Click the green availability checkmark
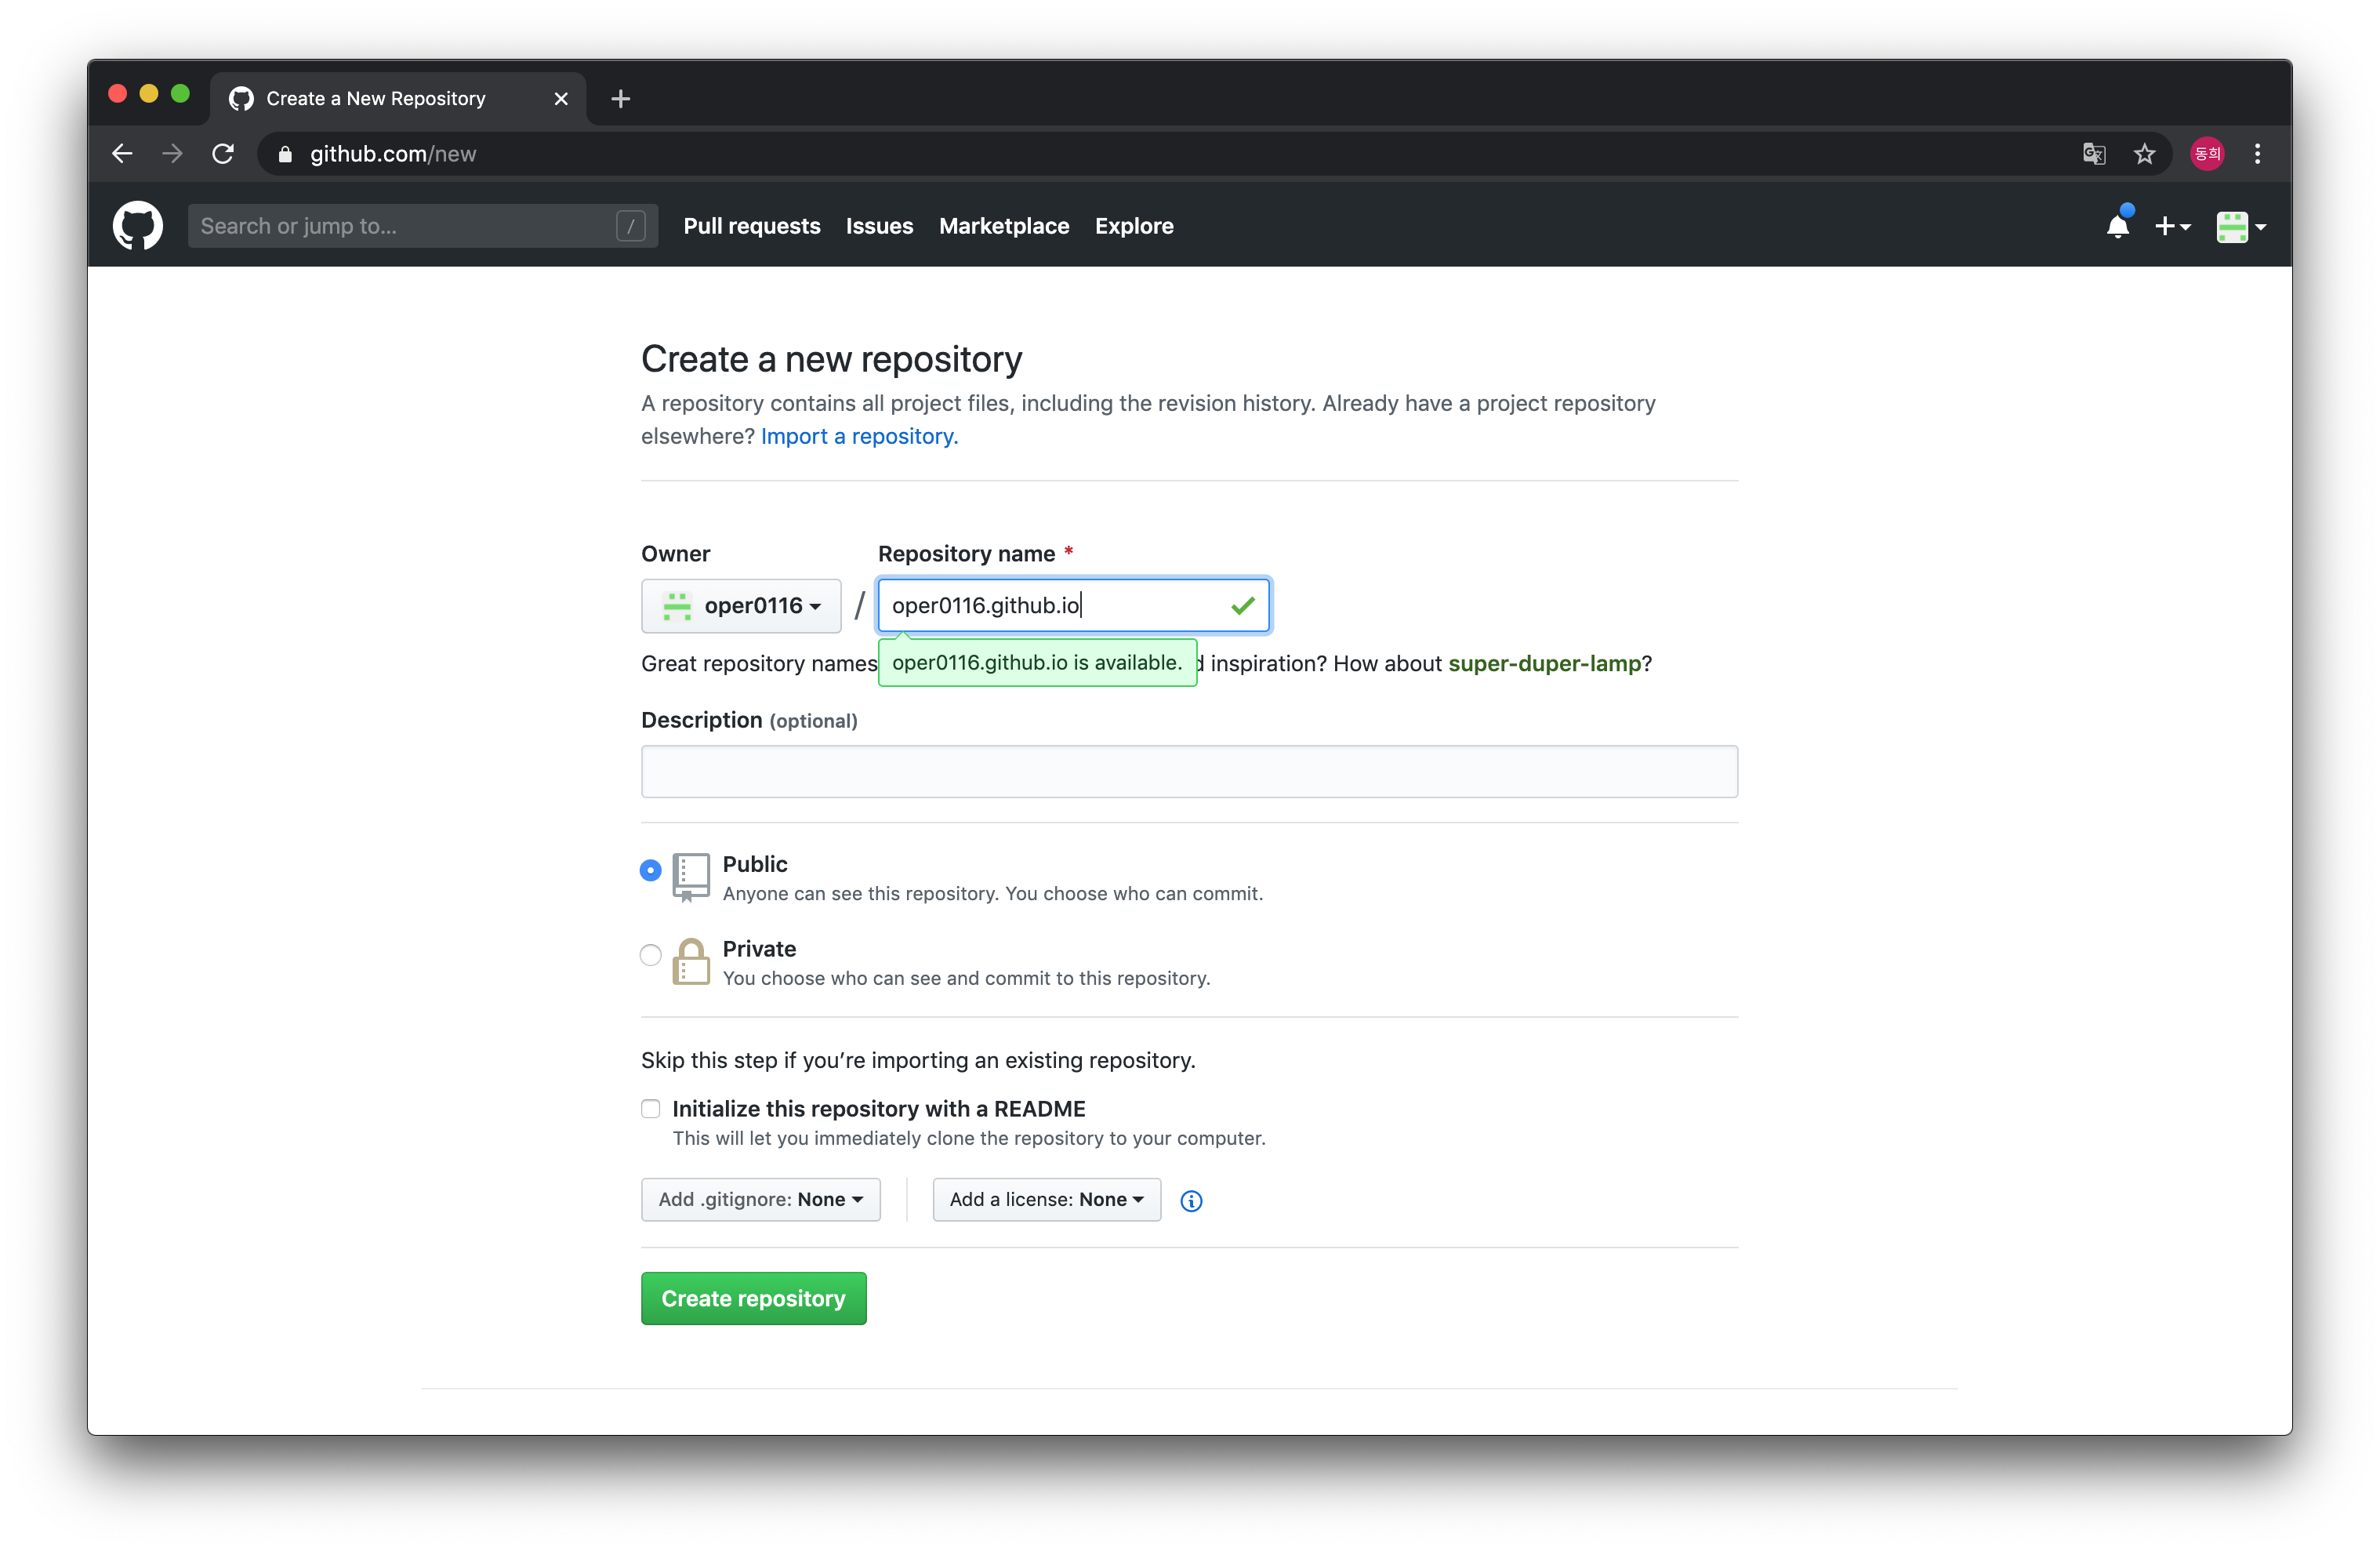2380x1551 pixels. 1242,606
